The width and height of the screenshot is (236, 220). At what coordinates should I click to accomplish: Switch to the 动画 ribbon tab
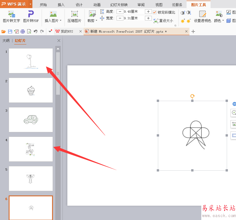coord(97,5)
